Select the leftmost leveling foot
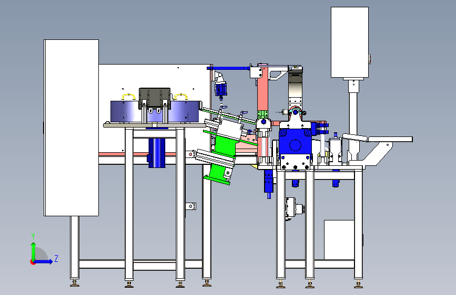The width and height of the screenshot is (456, 295). pyautogui.click(x=75, y=283)
